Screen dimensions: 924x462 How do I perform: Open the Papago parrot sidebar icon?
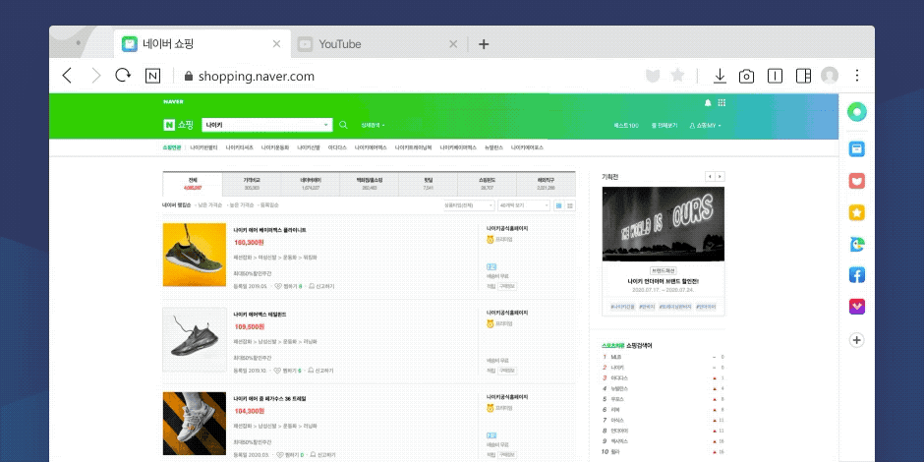click(857, 244)
